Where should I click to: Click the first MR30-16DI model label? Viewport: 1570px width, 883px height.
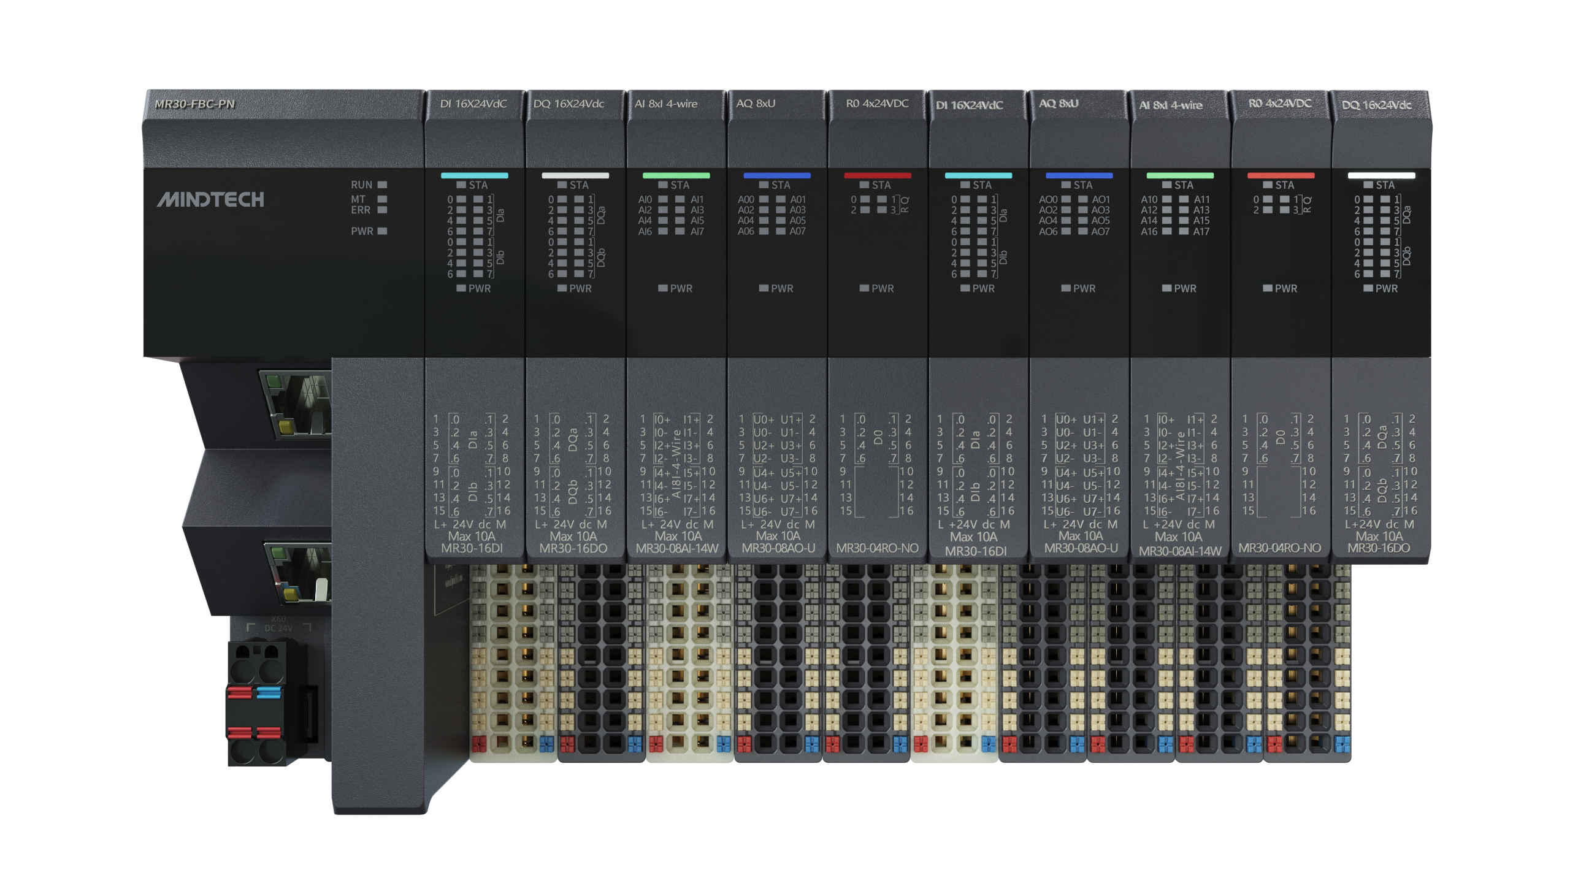(x=472, y=548)
